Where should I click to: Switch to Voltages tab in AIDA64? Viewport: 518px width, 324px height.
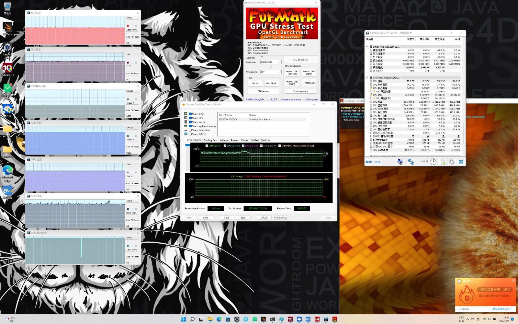224,140
